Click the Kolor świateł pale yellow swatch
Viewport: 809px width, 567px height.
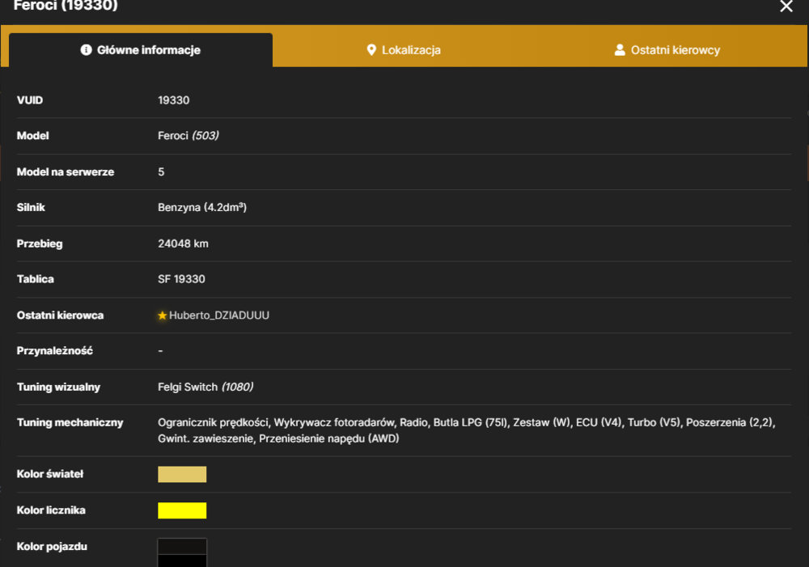point(182,474)
